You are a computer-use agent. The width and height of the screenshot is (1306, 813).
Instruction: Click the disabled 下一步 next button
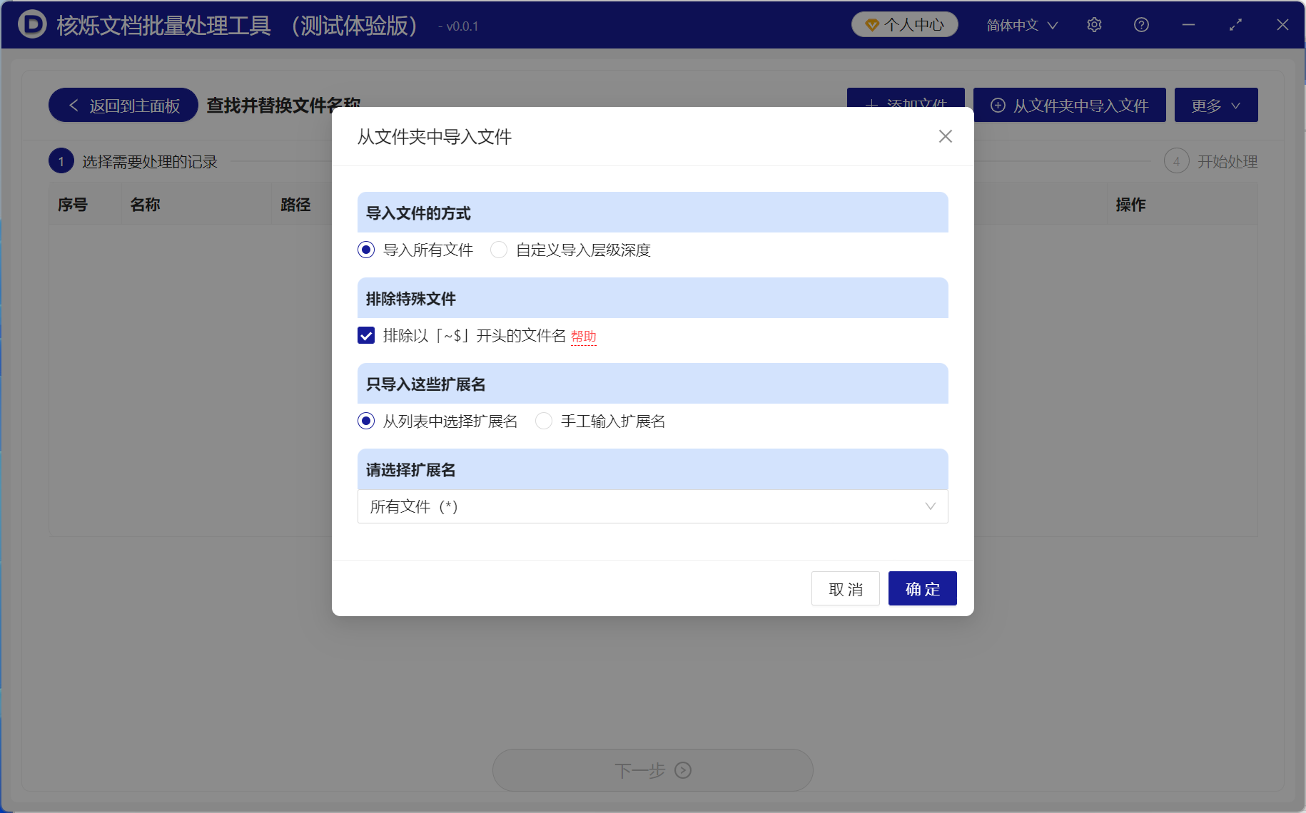click(x=652, y=770)
